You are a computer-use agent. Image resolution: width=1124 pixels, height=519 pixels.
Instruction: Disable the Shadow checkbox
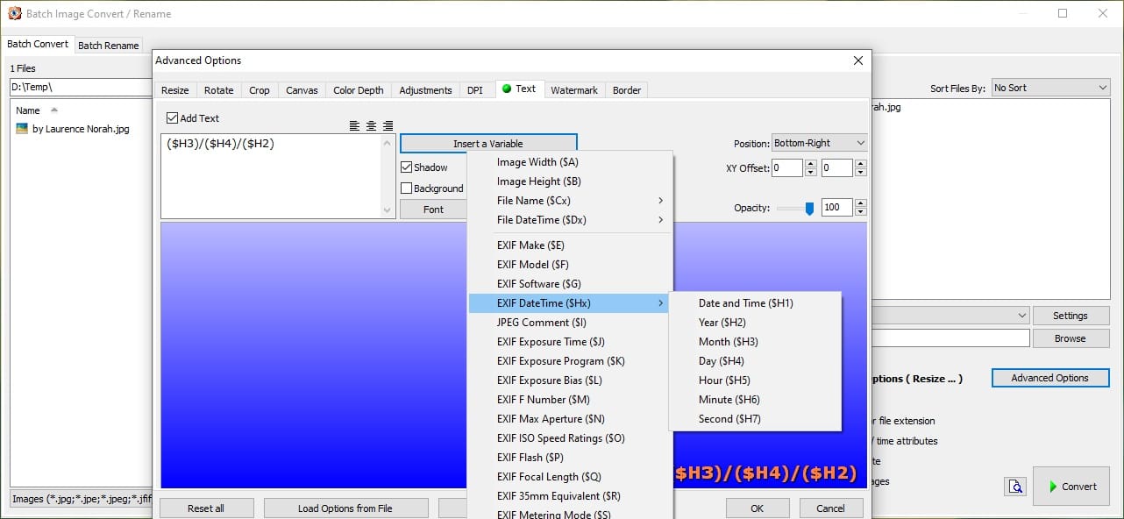[x=407, y=167]
